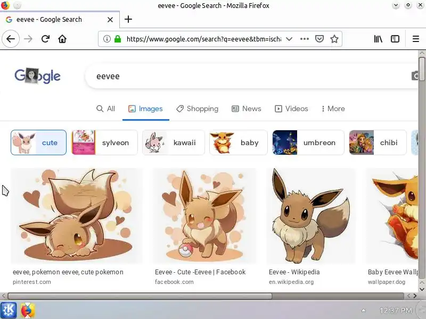Screen dimensions: 426x319
Task: Apply the kawaii filter chip
Action: [174, 142]
